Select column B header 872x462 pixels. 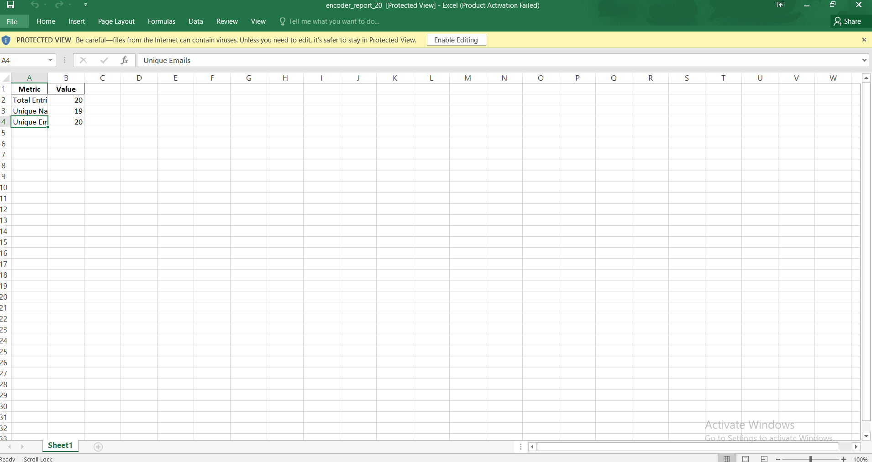click(66, 78)
